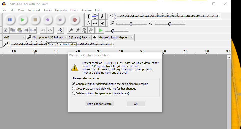Click the playback level meter bar
The height and width of the screenshot is (129, 241).
[168, 16]
